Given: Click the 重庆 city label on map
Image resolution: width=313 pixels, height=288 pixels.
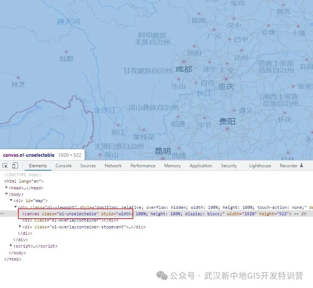Looking at the screenshot, I should [x=226, y=87].
